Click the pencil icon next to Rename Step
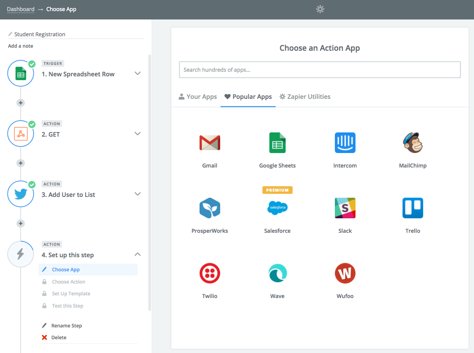The image size is (474, 353). point(44,326)
